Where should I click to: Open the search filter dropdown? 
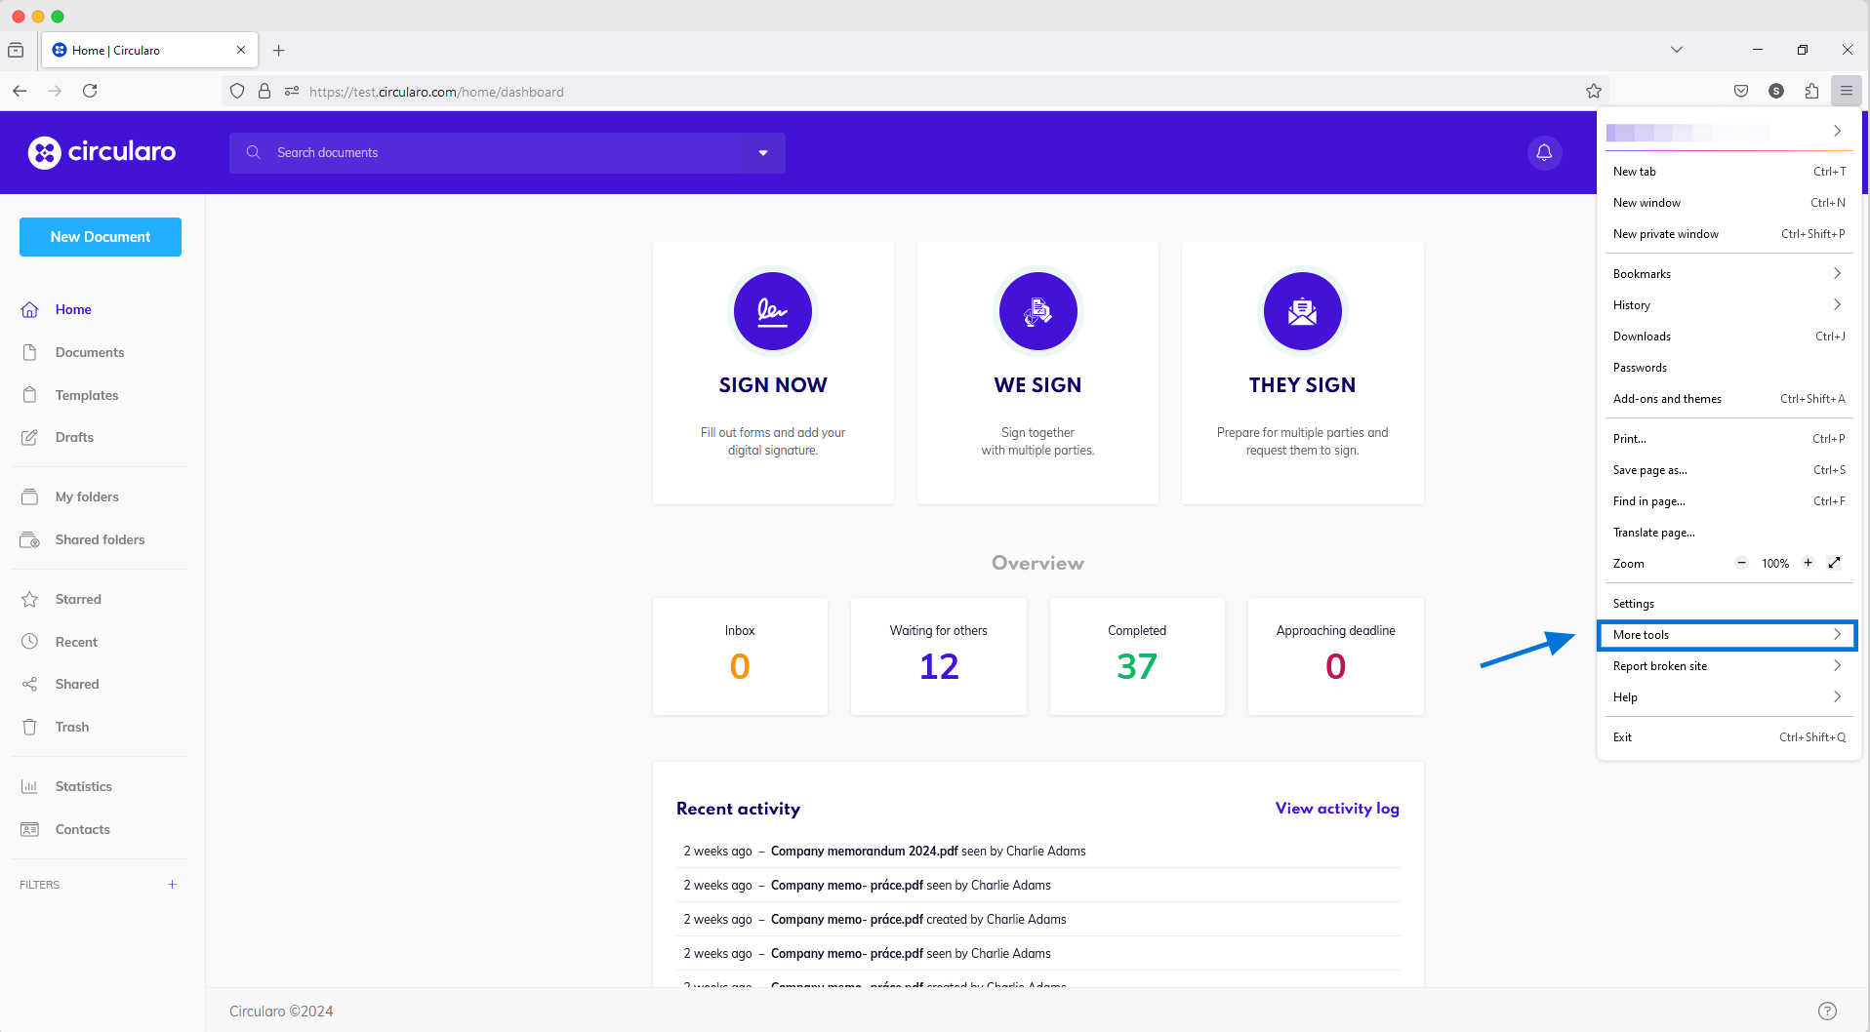(x=763, y=152)
